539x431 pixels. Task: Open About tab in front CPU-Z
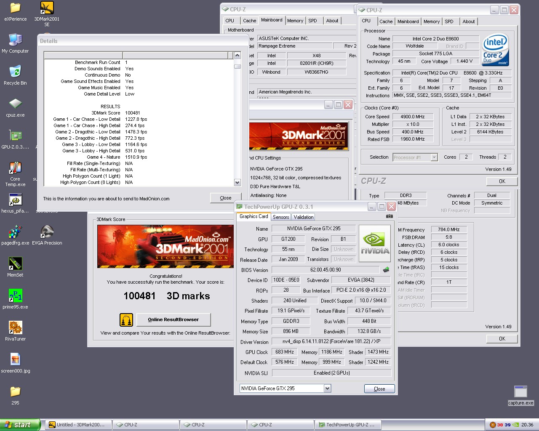[469, 21]
